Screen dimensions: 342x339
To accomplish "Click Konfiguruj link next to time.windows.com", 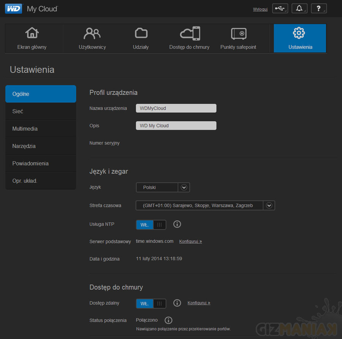I will [190, 241].
